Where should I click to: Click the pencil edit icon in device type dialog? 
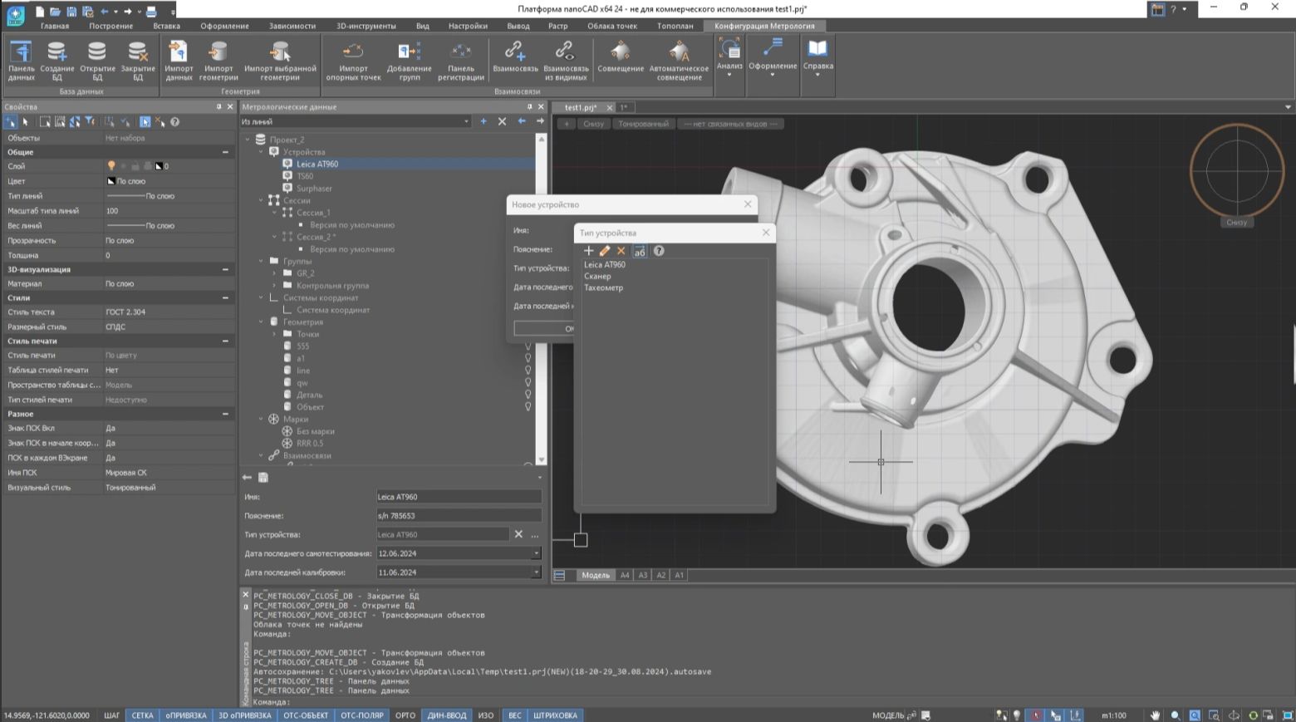tap(605, 251)
